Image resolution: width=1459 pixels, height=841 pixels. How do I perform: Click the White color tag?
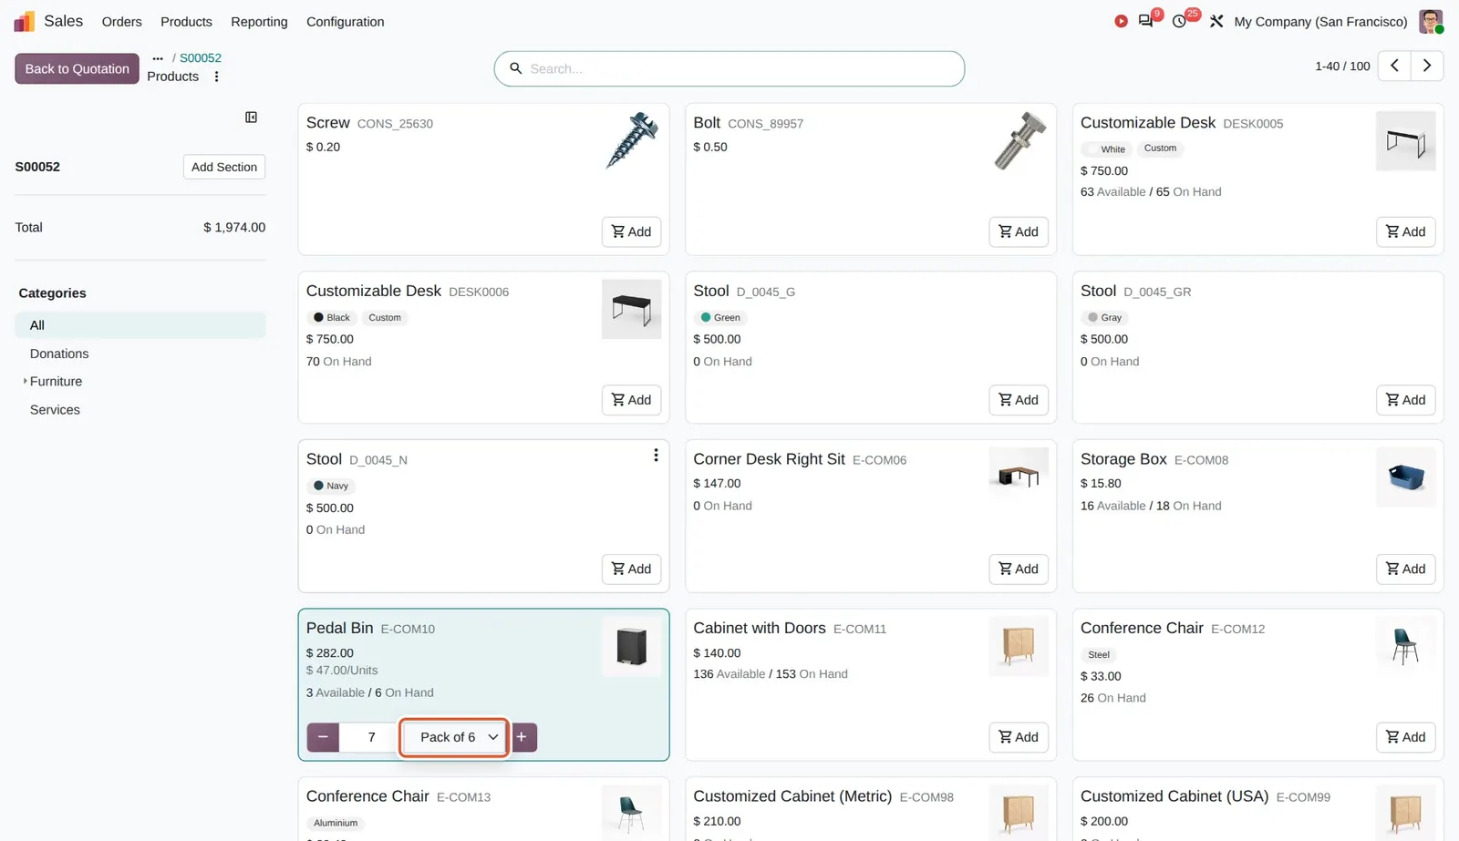(1107, 149)
